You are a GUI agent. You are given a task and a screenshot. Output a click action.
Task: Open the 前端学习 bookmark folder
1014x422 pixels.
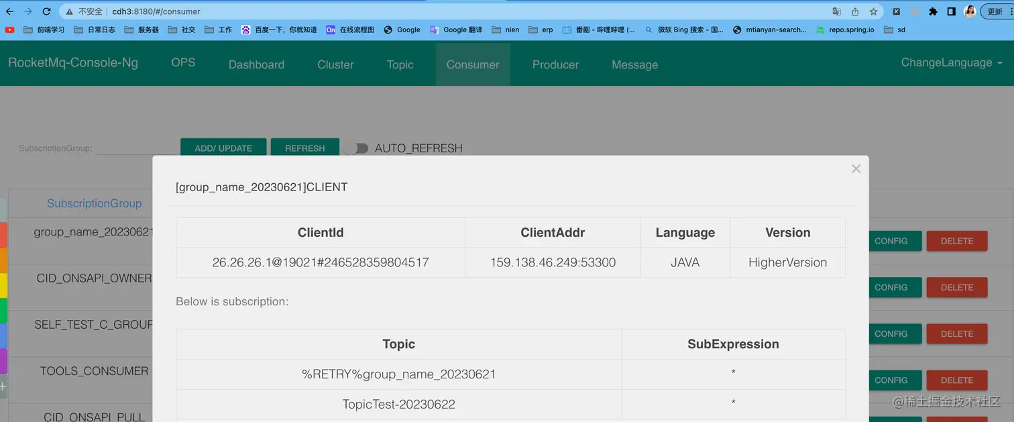44,30
